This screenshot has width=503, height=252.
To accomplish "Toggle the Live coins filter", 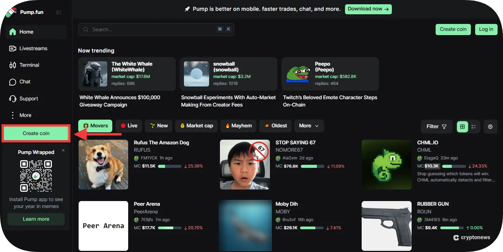I will tap(129, 126).
